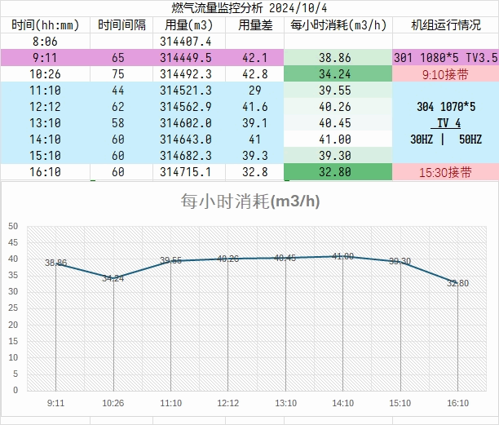Click the 用量(m3) column header
Viewport: 499px width, 425px height.
(x=188, y=24)
